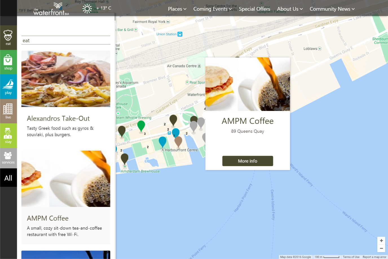Select the green map pin near Whistle Brewing
Viewport: 388px width, 259px height.
click(x=141, y=126)
